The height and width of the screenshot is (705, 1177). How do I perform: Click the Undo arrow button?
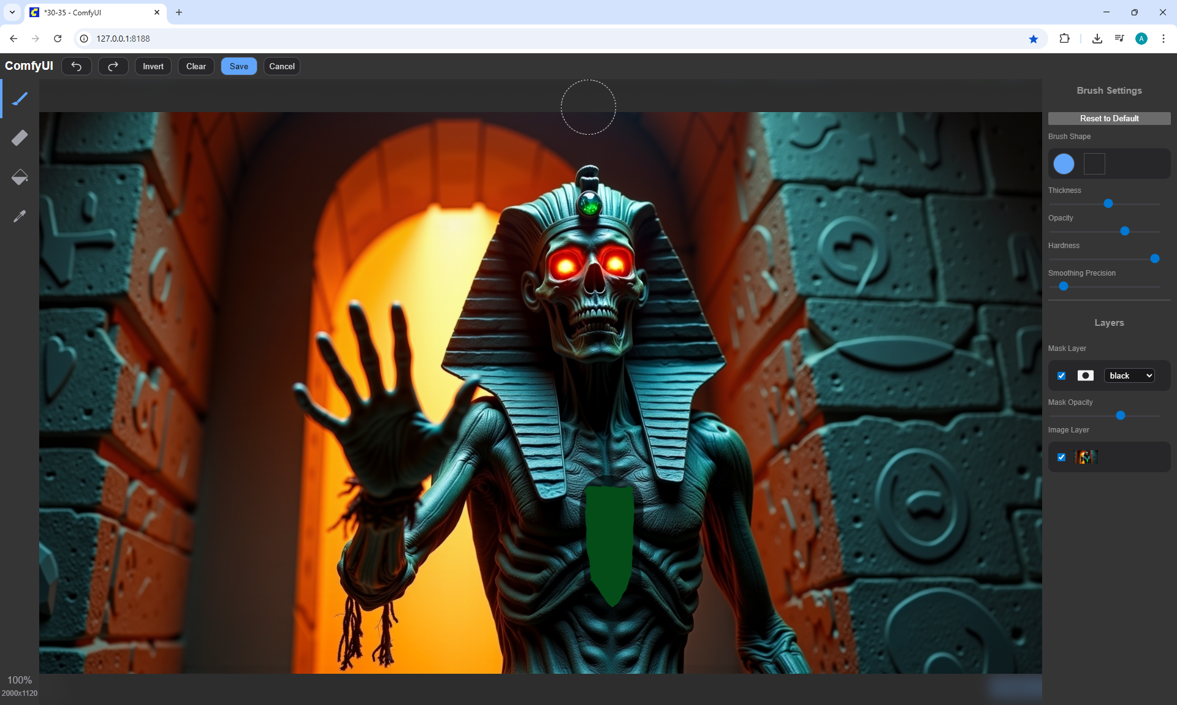click(x=77, y=66)
